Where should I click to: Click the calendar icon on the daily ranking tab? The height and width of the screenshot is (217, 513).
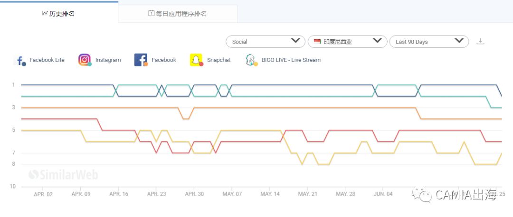click(x=151, y=13)
